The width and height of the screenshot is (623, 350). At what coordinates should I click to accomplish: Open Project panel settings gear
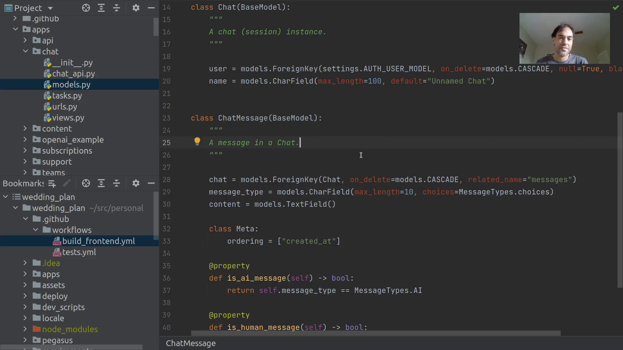[136, 8]
